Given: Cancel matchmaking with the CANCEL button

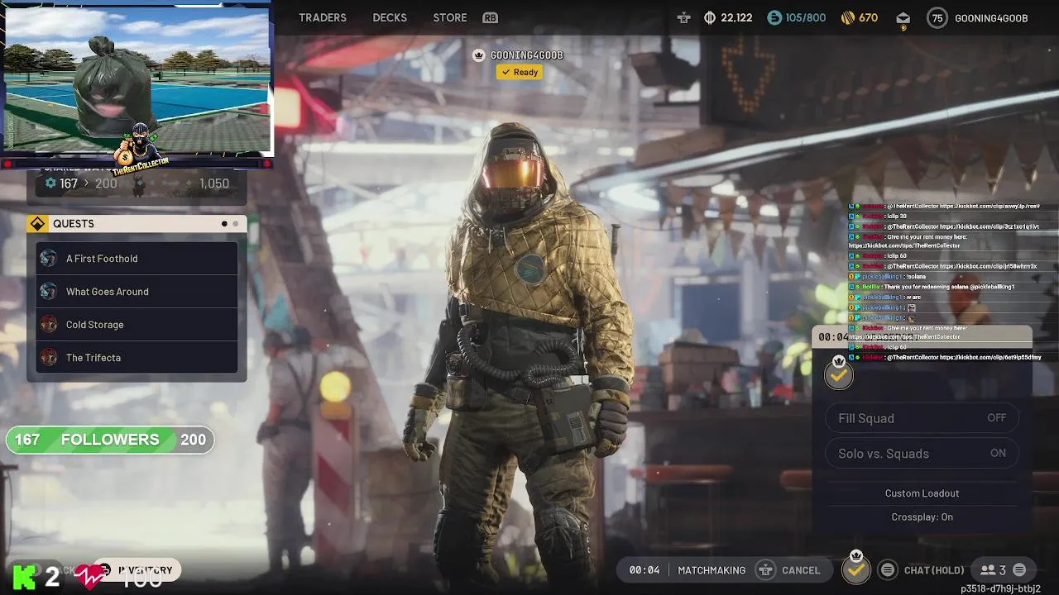Looking at the screenshot, I should click(x=801, y=570).
